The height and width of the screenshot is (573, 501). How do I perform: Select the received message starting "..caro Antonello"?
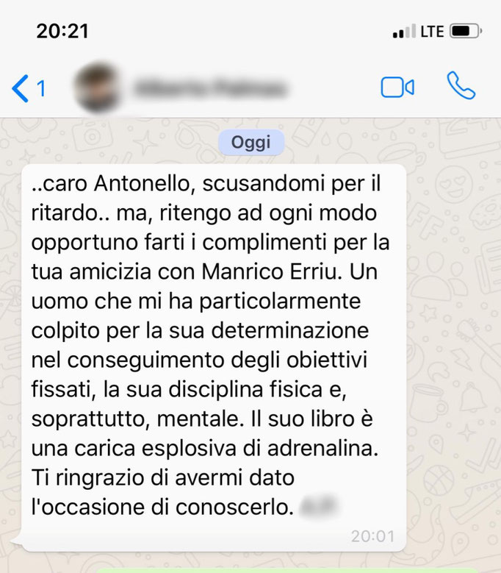point(214,357)
